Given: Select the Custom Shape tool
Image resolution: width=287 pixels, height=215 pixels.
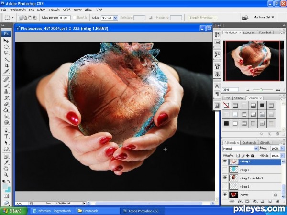Looking at the screenshot, I should coord(6,149).
